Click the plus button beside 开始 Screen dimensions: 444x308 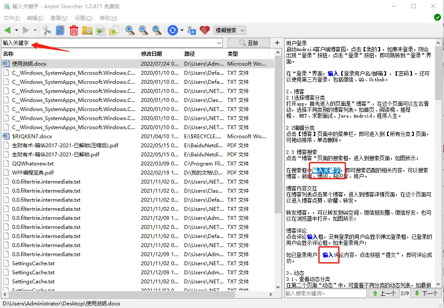277,43
